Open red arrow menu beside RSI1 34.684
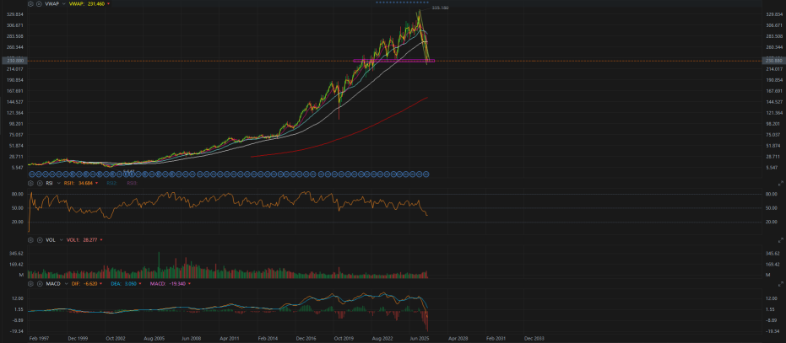 pyautogui.click(x=96, y=183)
